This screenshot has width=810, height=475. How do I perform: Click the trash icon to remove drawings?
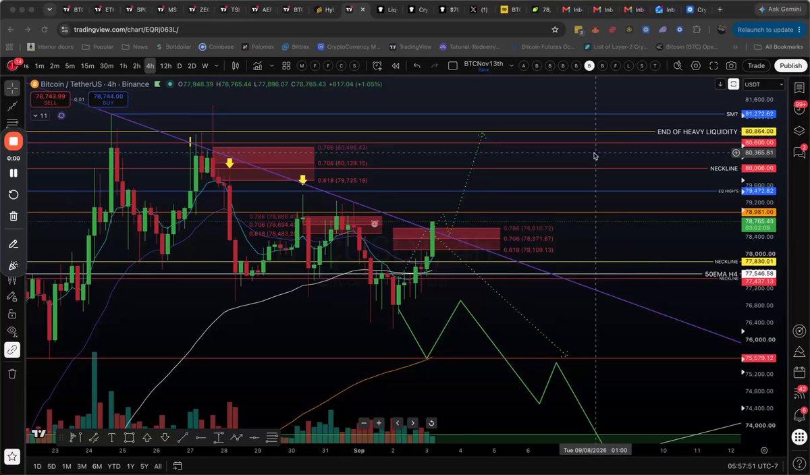coord(13,373)
